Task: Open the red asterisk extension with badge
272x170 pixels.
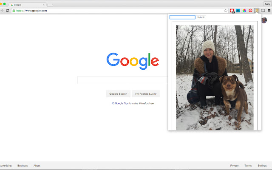Action: [232, 11]
